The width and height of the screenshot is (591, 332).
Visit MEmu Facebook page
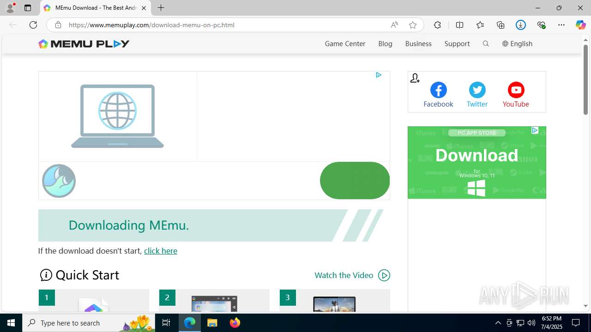coord(438,95)
